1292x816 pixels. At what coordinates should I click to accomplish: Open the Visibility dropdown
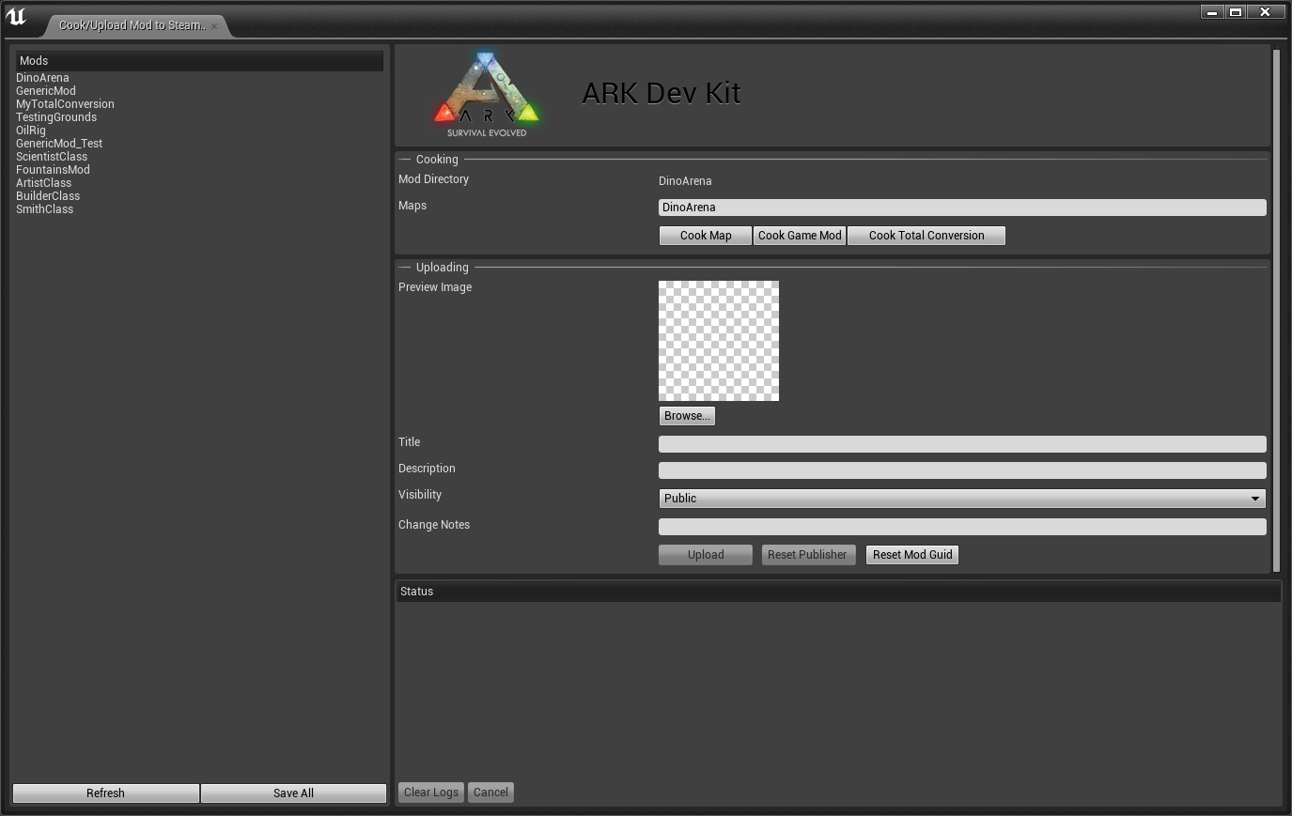click(962, 499)
